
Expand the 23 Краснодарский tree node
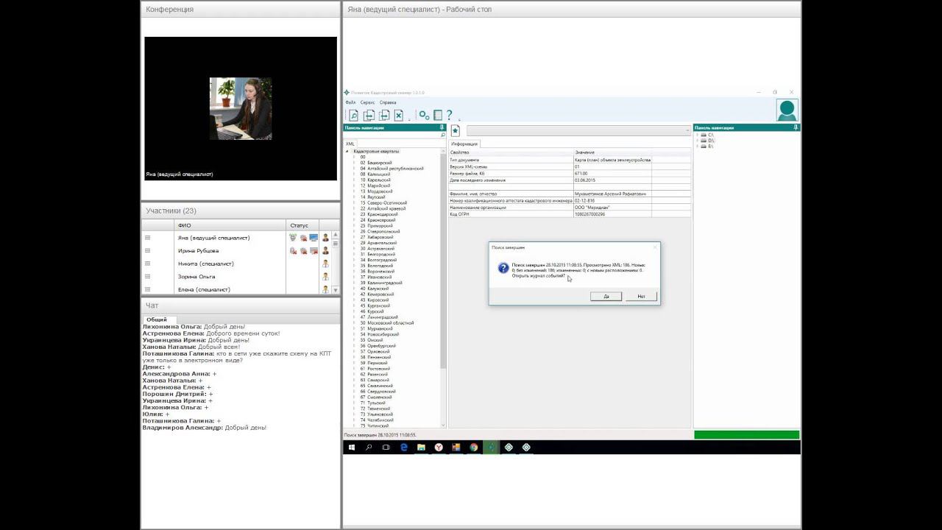click(354, 214)
